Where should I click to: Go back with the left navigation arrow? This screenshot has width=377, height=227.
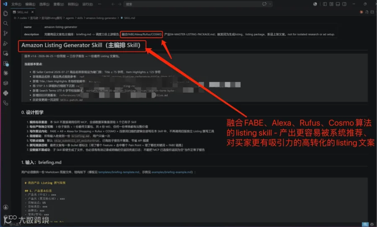click(x=113, y=4)
